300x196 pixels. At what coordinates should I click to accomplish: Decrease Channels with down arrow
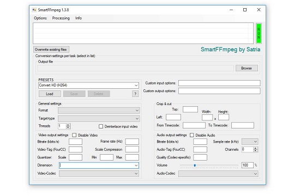point(255,151)
